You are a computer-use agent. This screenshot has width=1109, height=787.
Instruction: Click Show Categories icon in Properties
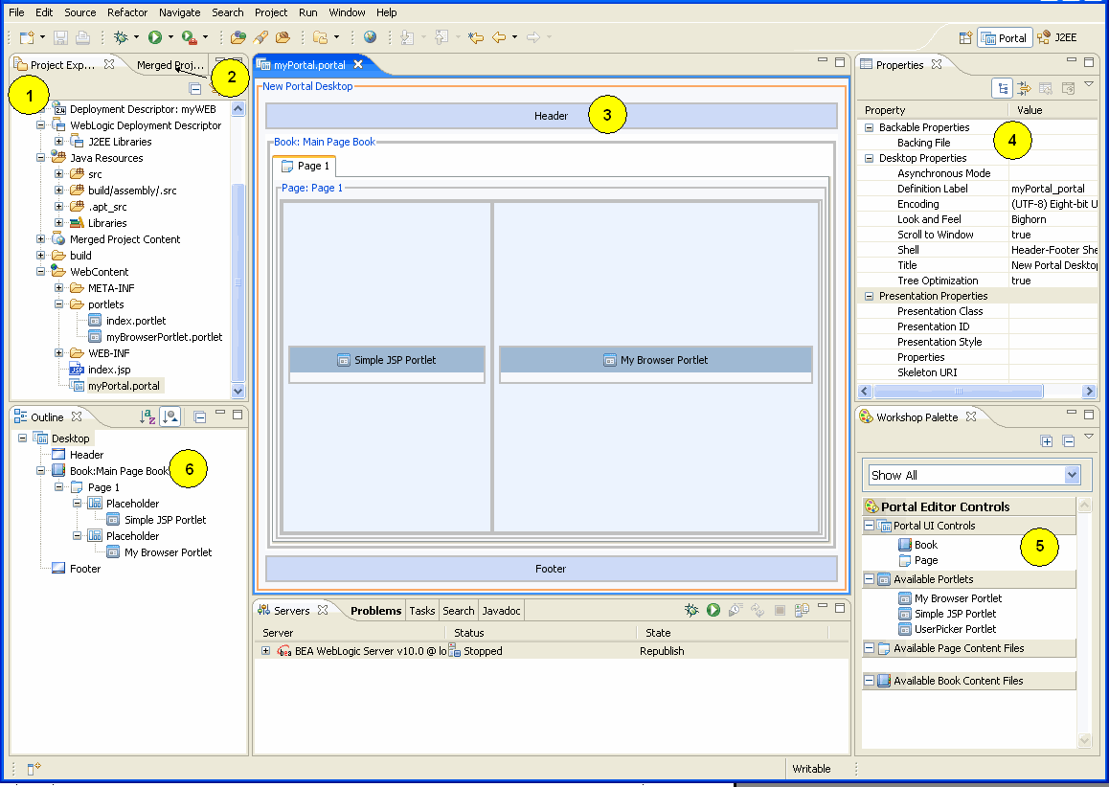click(1002, 88)
